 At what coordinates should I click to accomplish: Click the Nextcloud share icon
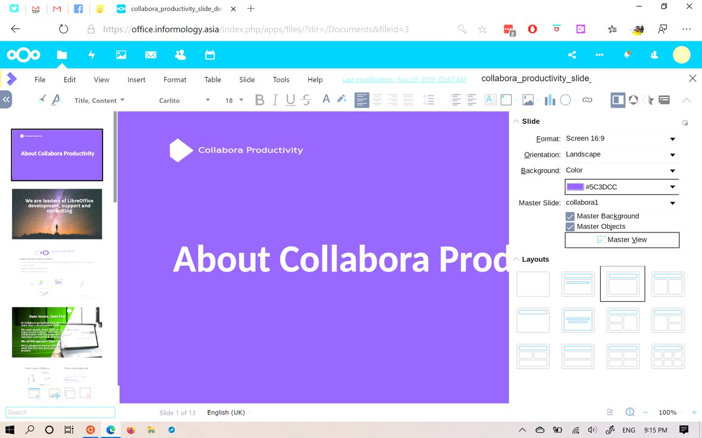pos(572,55)
